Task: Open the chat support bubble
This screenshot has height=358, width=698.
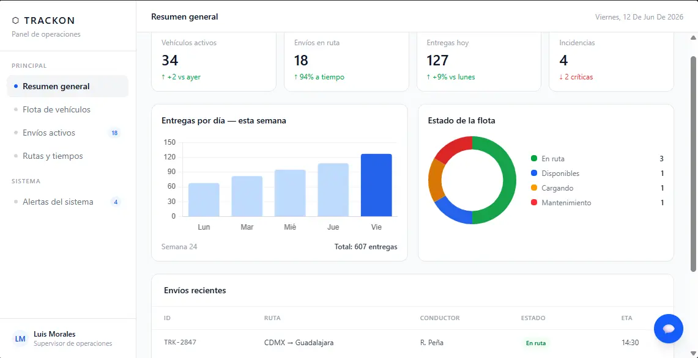Action: click(x=668, y=329)
